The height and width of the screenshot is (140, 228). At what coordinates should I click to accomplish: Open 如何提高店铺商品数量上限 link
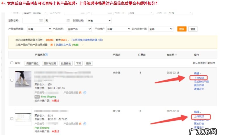(87, 40)
